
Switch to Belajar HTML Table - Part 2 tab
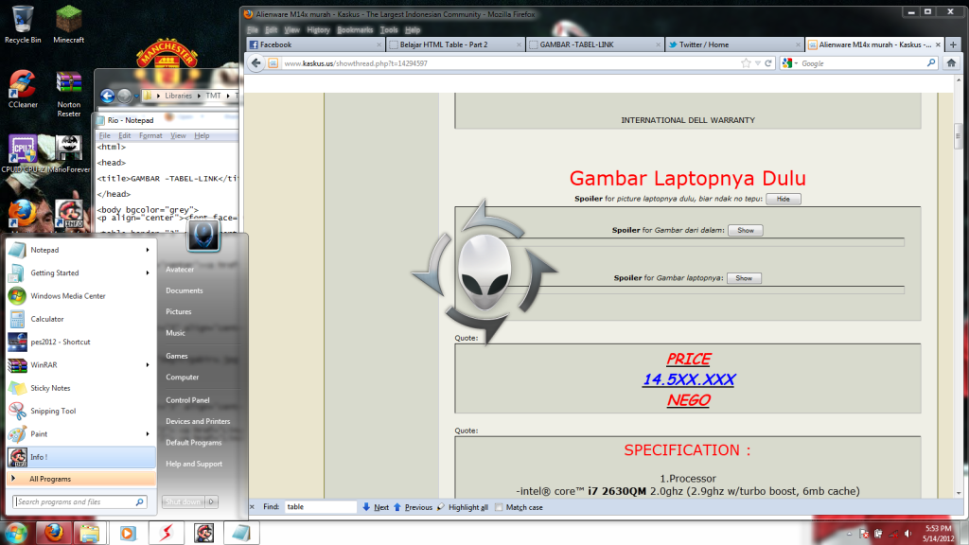454,44
